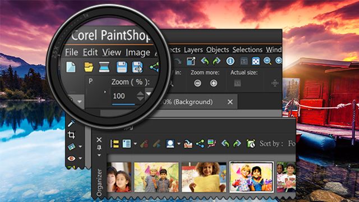
Task: Click the Zoom more plus button
Action: pyautogui.click(x=214, y=83)
